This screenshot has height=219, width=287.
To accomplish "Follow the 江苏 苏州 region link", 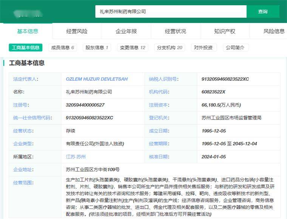I will tap(76, 157).
